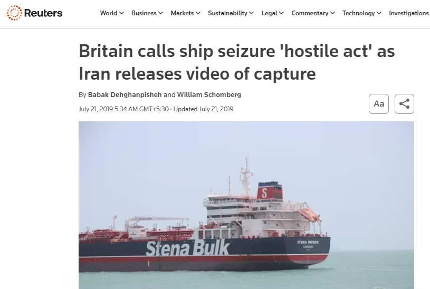Click the article headline text

click(237, 62)
